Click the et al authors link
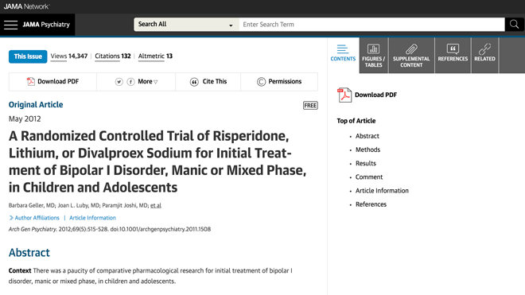Image resolution: width=525 pixels, height=295 pixels. pos(156,205)
